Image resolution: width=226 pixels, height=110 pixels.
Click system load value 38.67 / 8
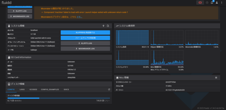pos(145,47)
